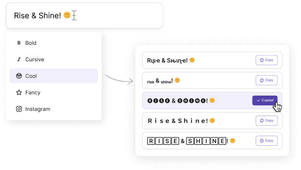Click the Fancy star icon
The image size is (301, 170).
19,93
